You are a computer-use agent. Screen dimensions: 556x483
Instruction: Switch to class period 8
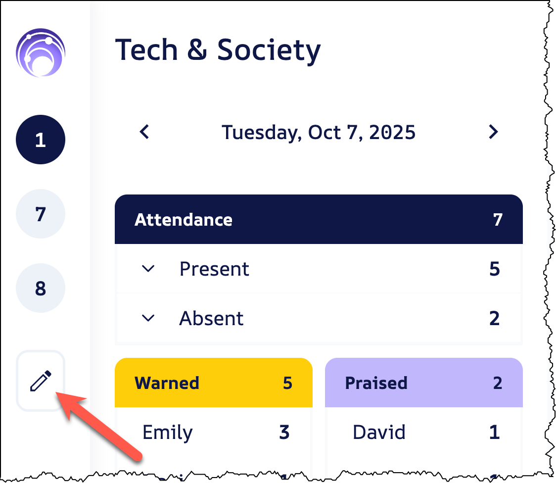click(x=41, y=289)
